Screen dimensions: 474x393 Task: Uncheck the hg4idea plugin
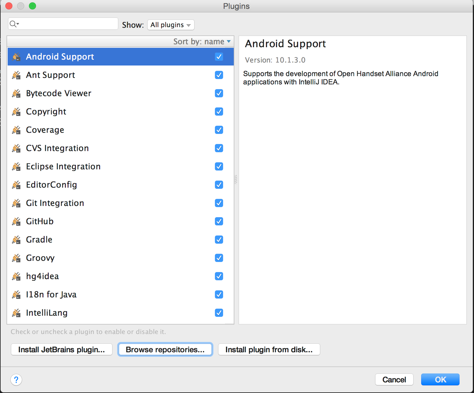click(219, 276)
